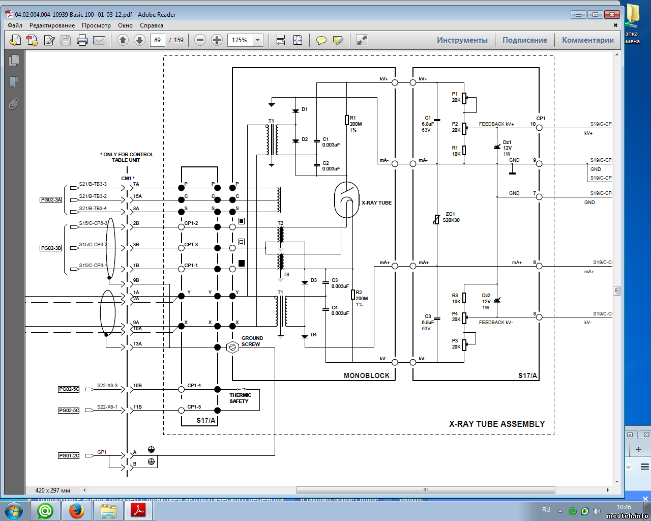Image resolution: width=651 pixels, height=521 pixels.
Task: Open the Инструменты pane
Action: click(462, 40)
